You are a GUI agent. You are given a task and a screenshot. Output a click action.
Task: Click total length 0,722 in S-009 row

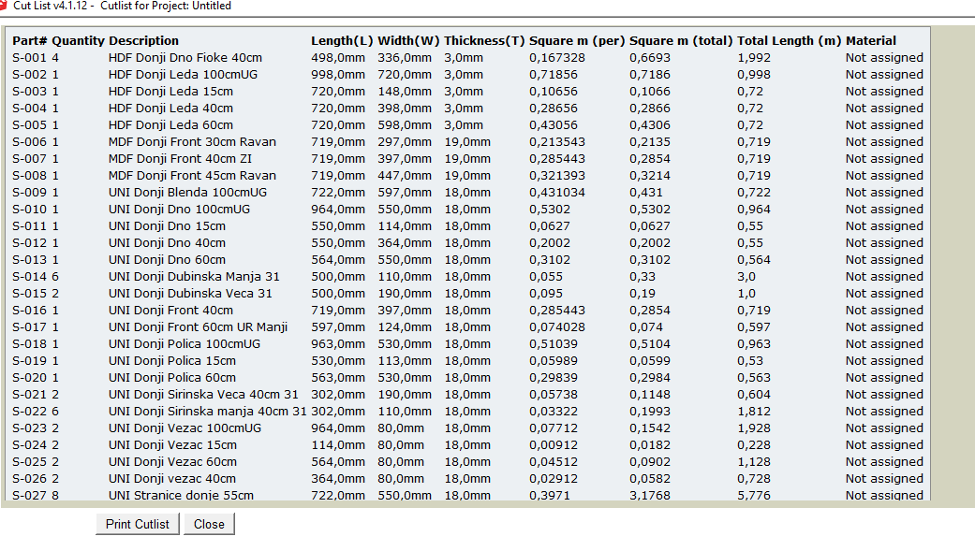tap(754, 192)
